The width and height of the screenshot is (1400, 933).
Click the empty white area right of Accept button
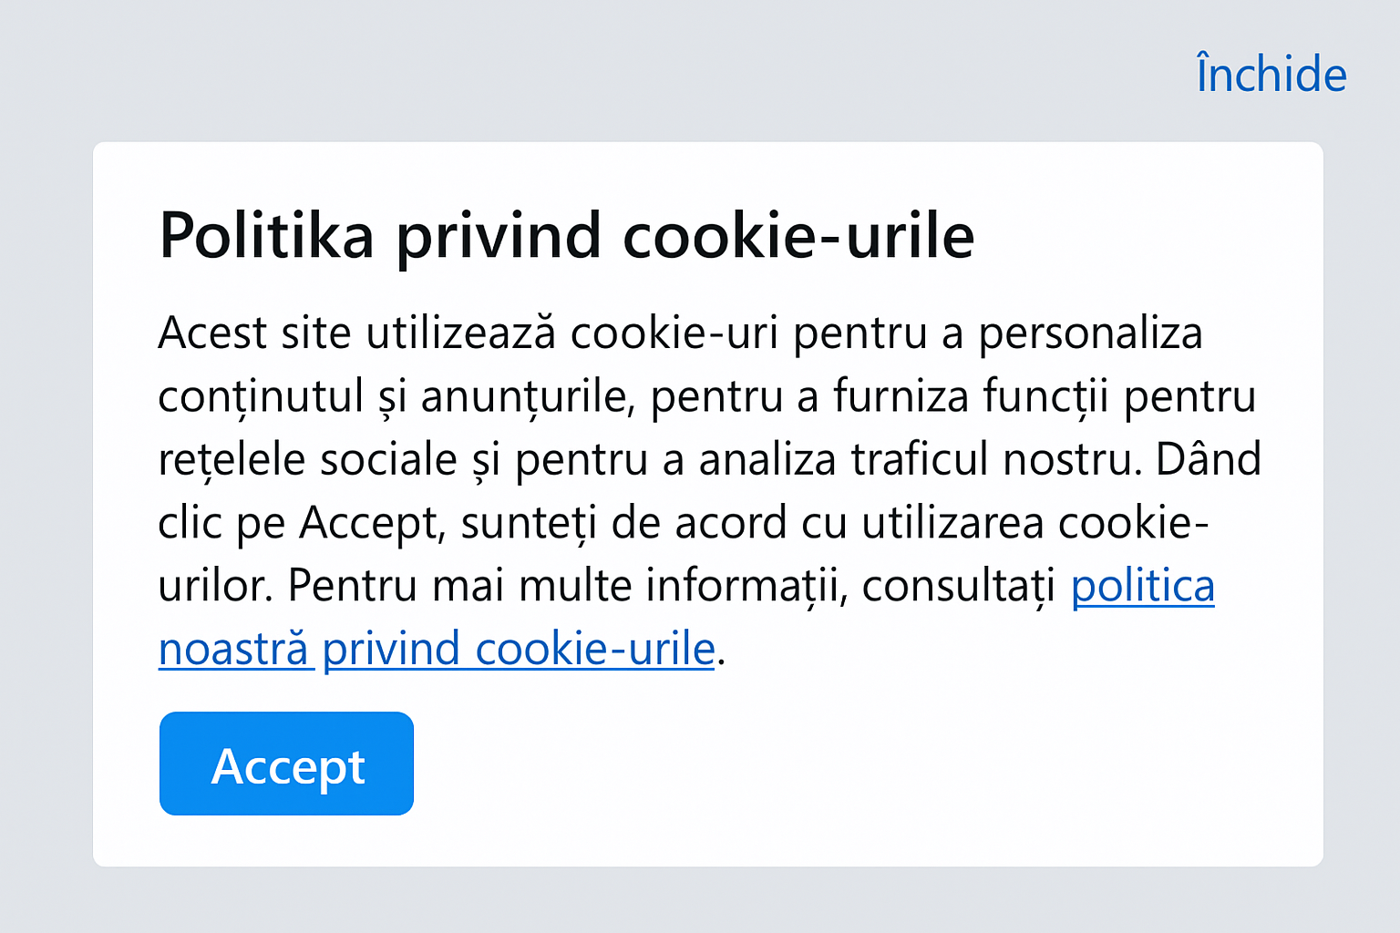coord(820,764)
